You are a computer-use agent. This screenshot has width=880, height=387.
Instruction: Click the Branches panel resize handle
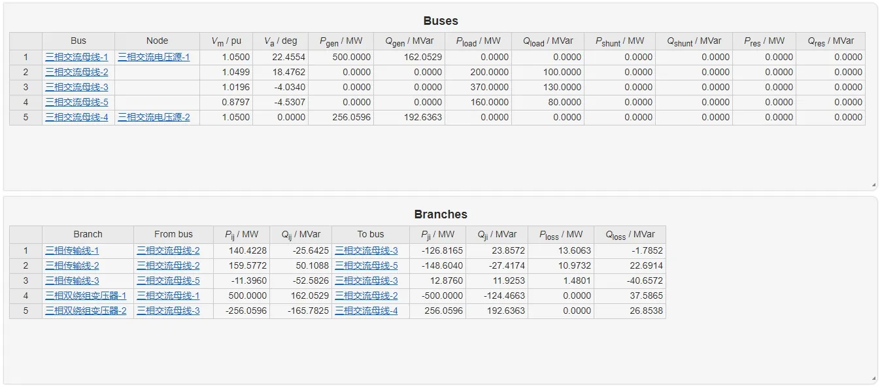(x=873, y=379)
